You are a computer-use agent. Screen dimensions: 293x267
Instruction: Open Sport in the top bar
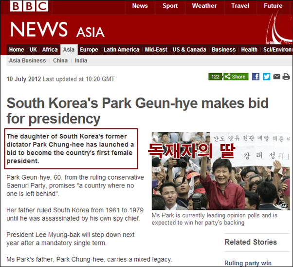click(170, 6)
